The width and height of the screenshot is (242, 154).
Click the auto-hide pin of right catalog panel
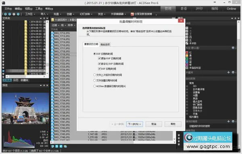(x=235, y=18)
